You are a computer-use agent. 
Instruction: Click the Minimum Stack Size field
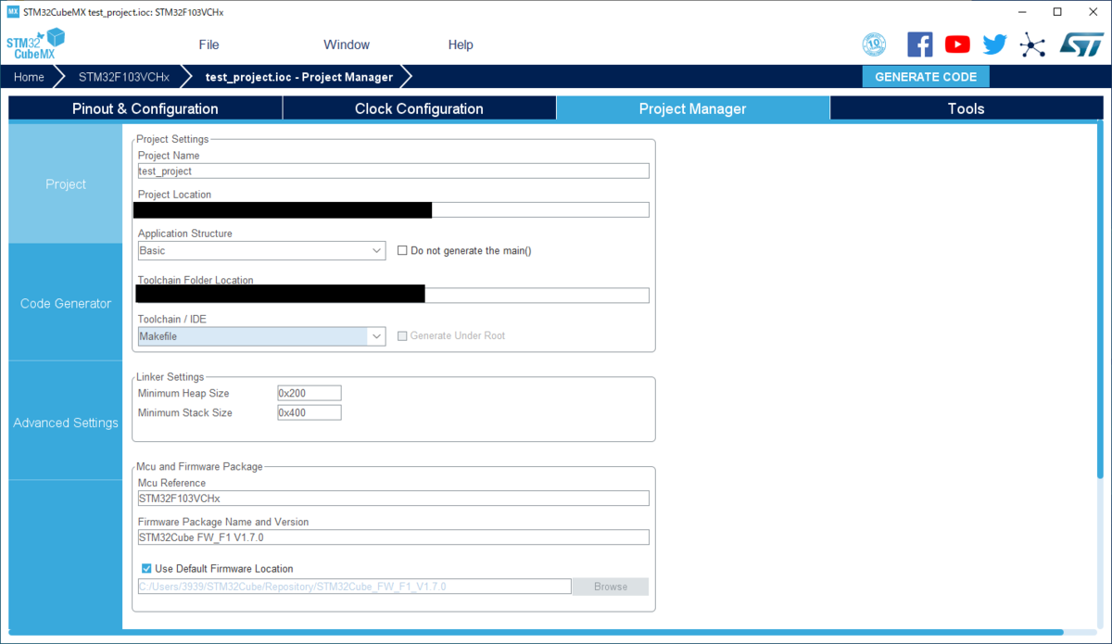310,412
